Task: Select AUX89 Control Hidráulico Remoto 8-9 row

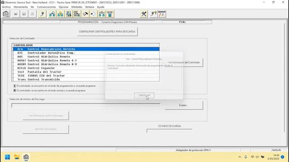Action: tap(86, 64)
